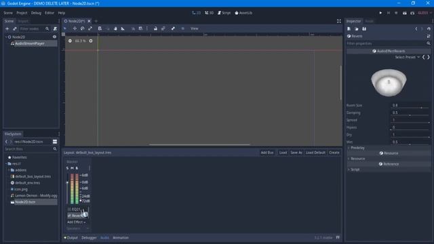Open the GLES3 renderer dropdown
The image size is (434, 244).
[425, 13]
